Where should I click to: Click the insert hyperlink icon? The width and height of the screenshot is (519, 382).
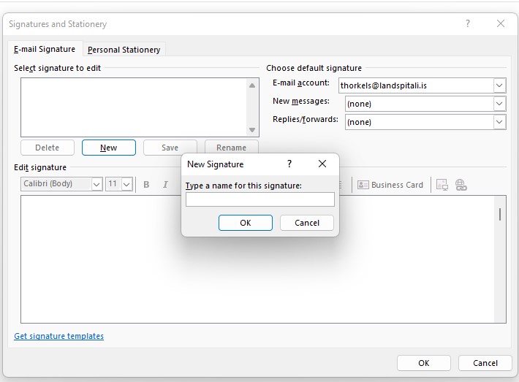click(461, 185)
